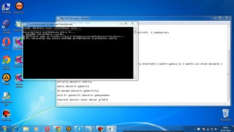
Task: Open Geocell Connect desktop shortcut
Action: (x=6, y=27)
